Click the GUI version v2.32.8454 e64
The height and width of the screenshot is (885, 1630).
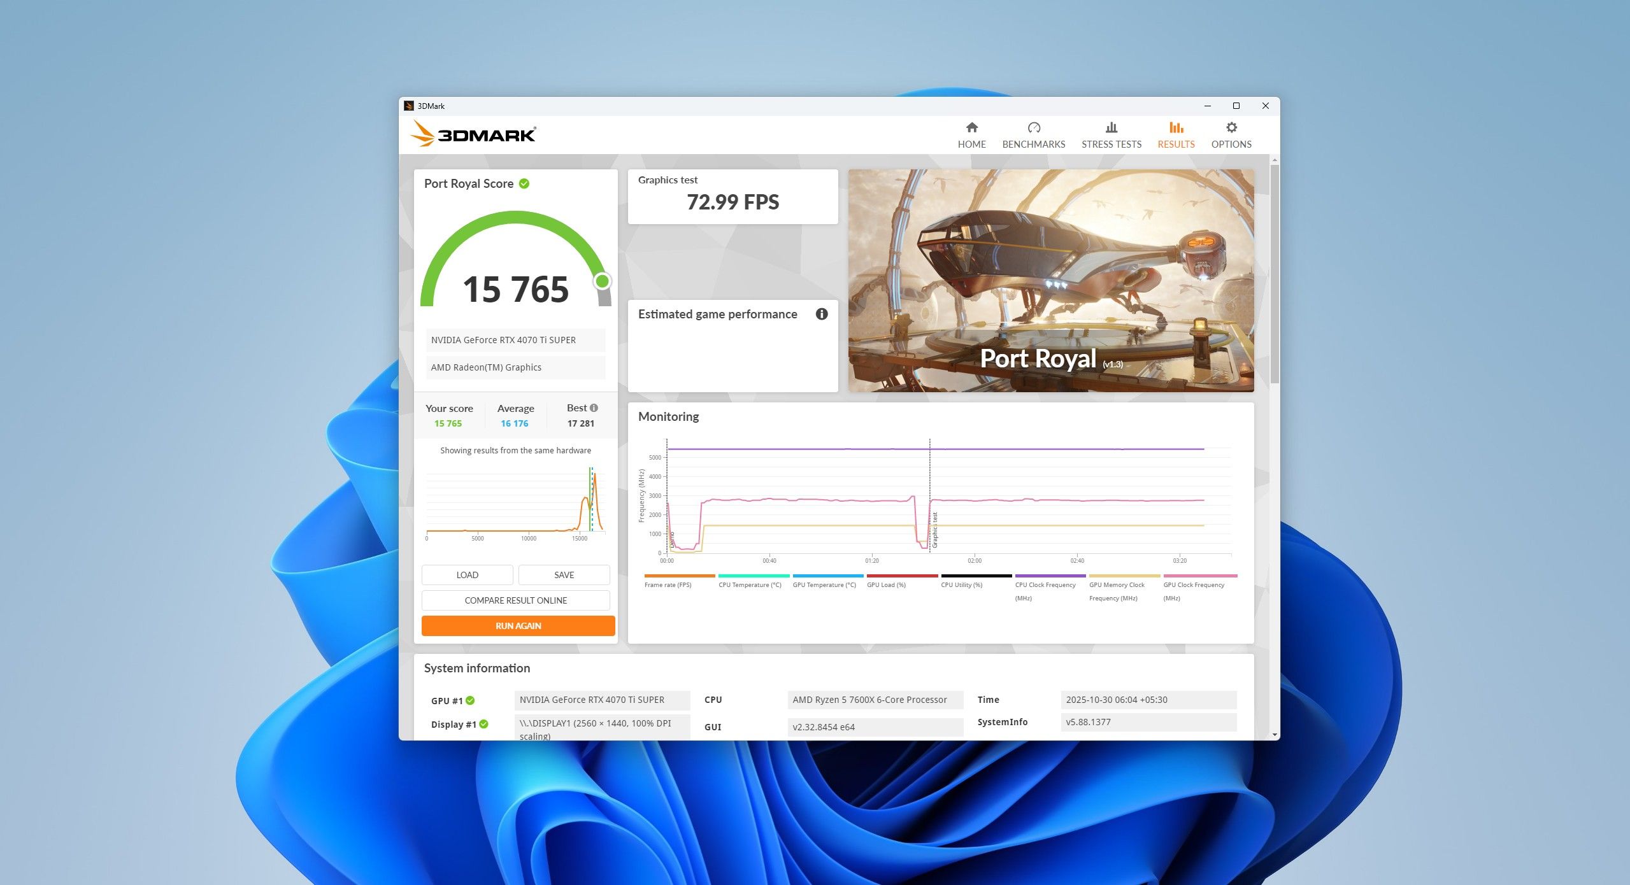[875, 727]
